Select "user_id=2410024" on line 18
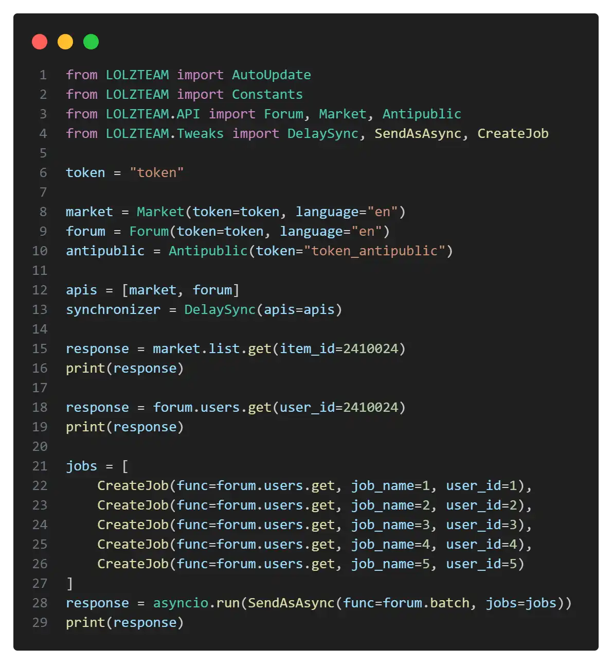 click(x=339, y=408)
